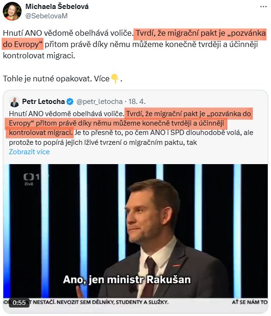
Task: Click the quoted tweet body text
Action: pos(131,128)
